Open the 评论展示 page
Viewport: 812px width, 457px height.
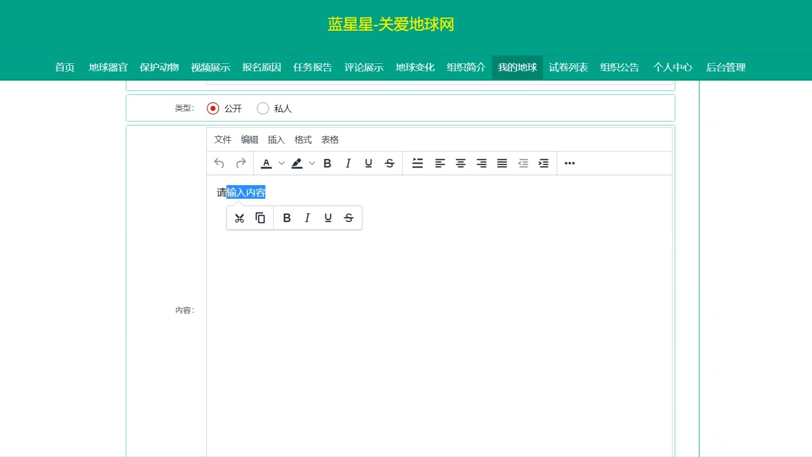364,67
